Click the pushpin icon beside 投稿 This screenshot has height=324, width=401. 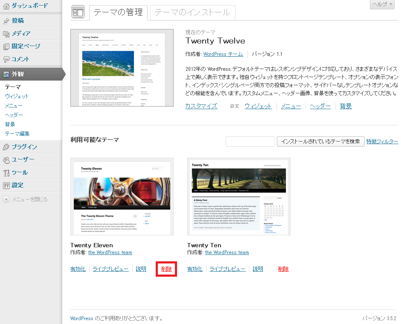point(6,20)
